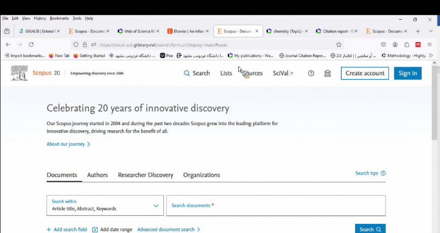This screenshot has width=440, height=233.
Task: Select the Organizations search tab
Action: 201,175
